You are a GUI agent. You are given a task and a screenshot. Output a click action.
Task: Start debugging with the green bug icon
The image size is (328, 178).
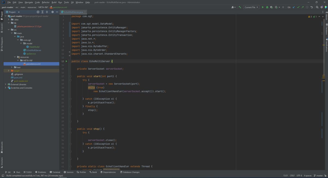coord(267,7)
